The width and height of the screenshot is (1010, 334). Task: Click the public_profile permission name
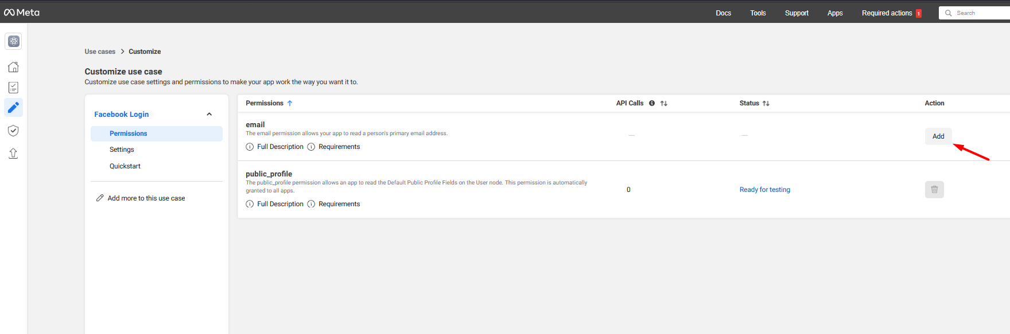point(269,174)
